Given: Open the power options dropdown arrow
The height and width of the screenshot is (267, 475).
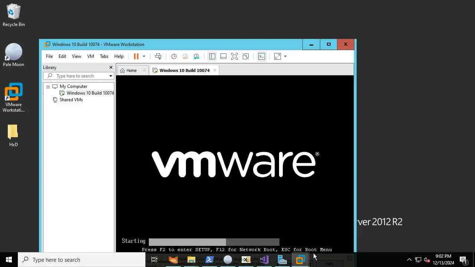Looking at the screenshot, I should coord(144,56).
